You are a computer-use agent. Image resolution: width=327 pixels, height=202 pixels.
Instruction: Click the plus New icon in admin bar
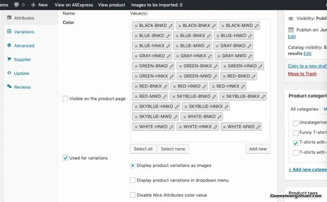[34, 5]
